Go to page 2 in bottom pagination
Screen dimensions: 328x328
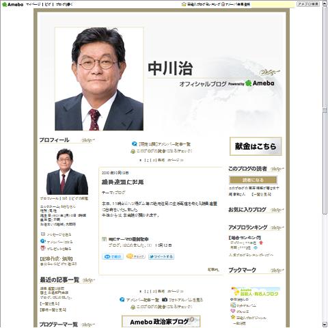(x=148, y=291)
